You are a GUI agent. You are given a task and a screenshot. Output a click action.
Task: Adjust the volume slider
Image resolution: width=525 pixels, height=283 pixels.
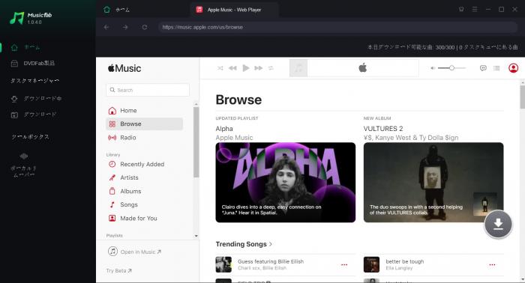[x=451, y=68]
